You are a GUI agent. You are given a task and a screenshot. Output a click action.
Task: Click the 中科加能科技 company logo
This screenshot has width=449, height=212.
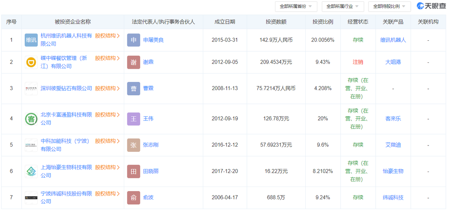point(31,145)
